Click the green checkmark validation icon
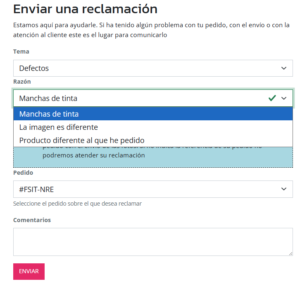This screenshot has height=286, width=307. pos(272,98)
